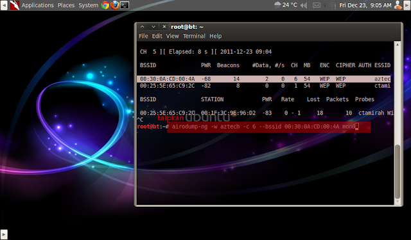411x240 pixels.
Task: Click panel hide arrow at top right
Action: (x=407, y=5)
